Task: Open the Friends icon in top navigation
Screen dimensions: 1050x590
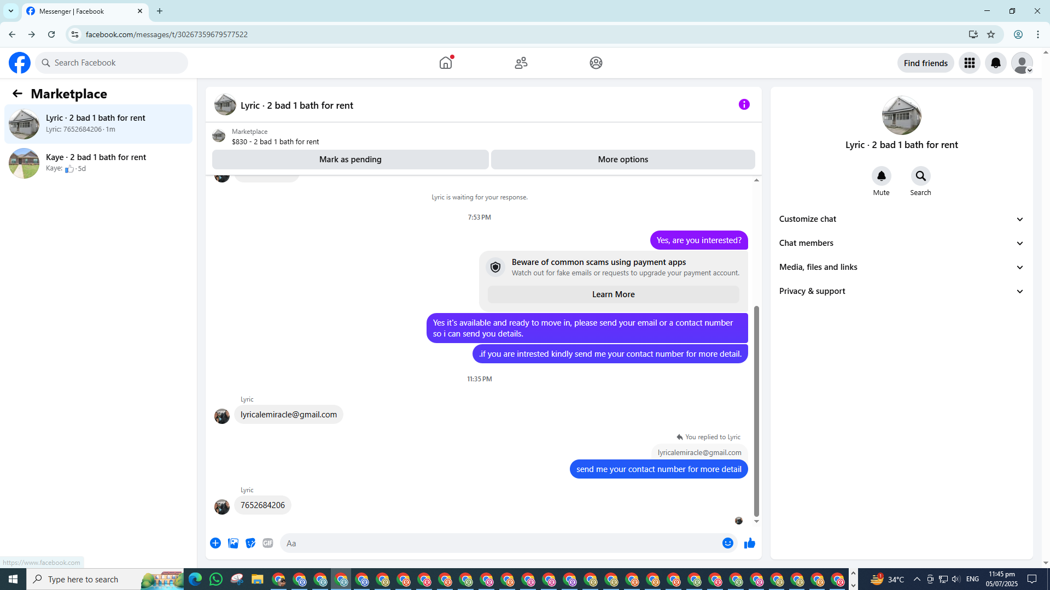Action: tap(521, 63)
